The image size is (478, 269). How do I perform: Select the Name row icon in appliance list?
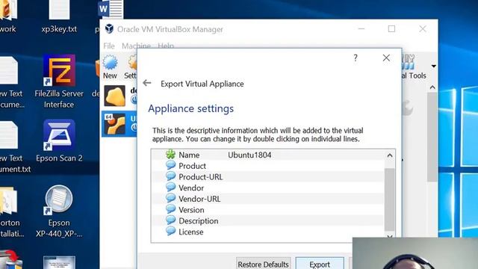[x=170, y=155]
